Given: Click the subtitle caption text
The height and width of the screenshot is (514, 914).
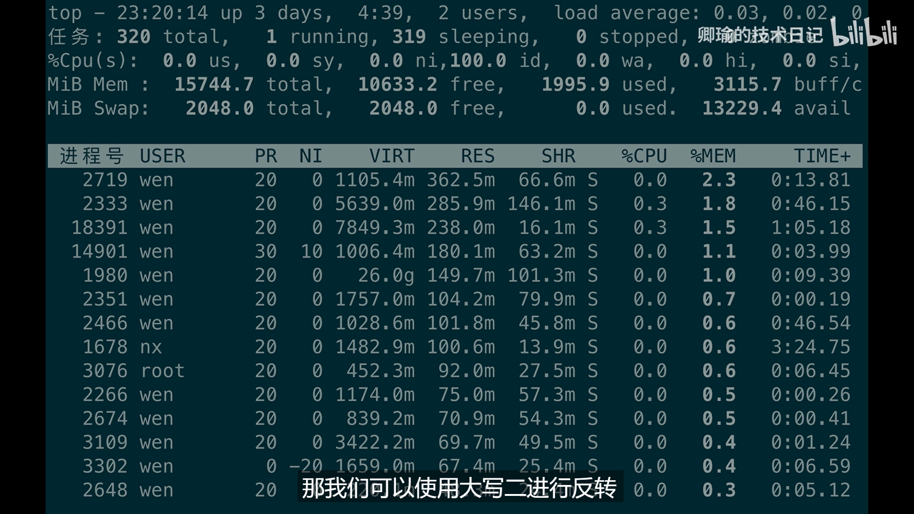Looking at the screenshot, I should point(459,488).
